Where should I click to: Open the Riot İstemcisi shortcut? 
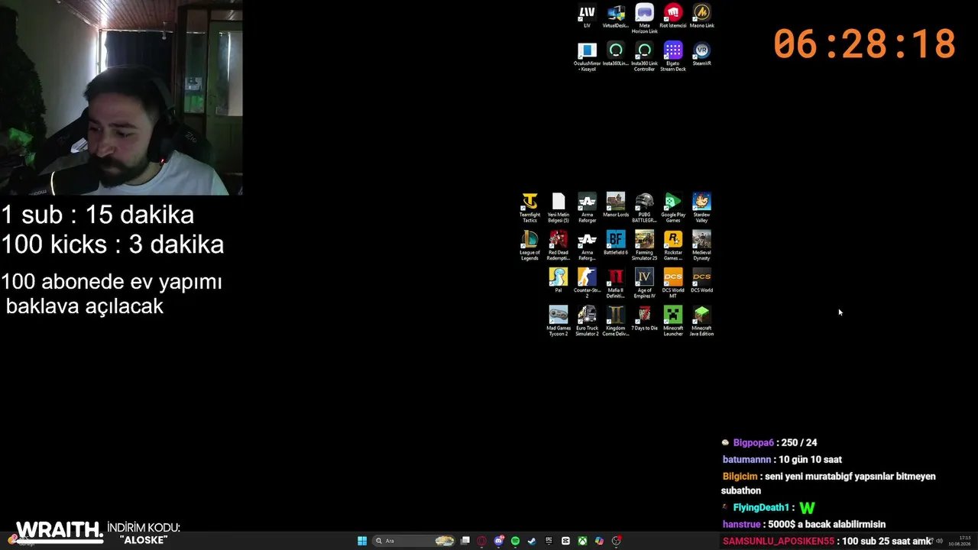pos(673,16)
